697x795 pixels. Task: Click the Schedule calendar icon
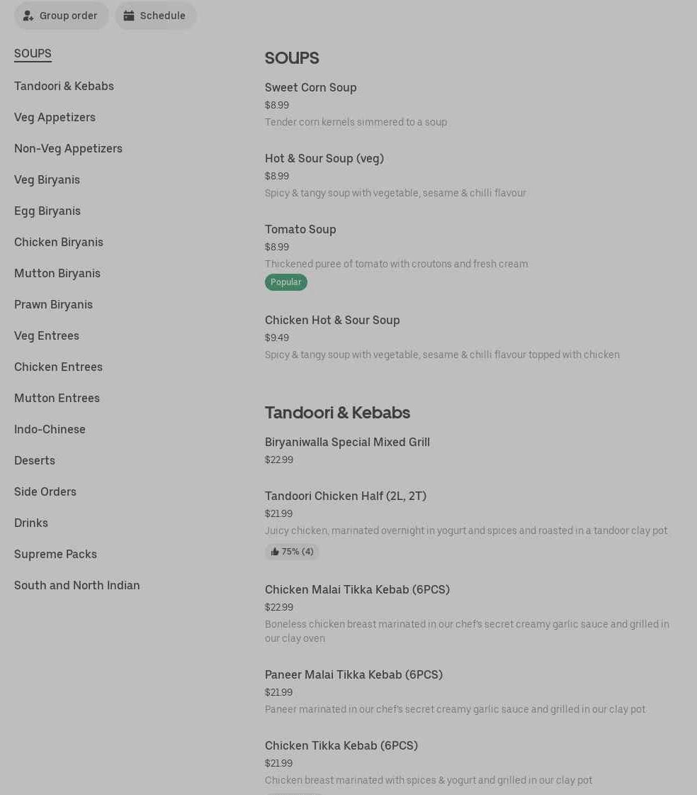[x=129, y=16]
